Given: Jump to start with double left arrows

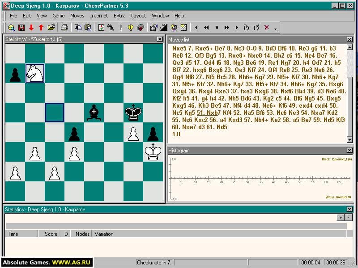Looking at the screenshot, I should pyautogui.click(x=206, y=28).
